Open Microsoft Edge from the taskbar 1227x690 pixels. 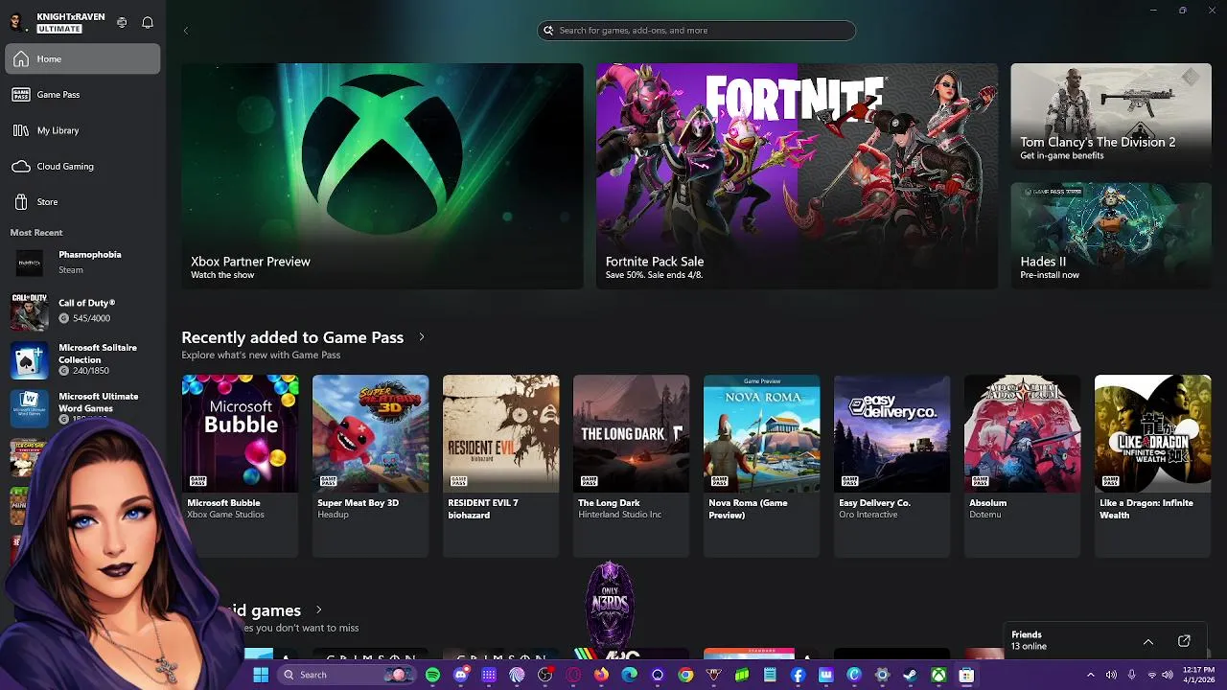click(x=629, y=675)
